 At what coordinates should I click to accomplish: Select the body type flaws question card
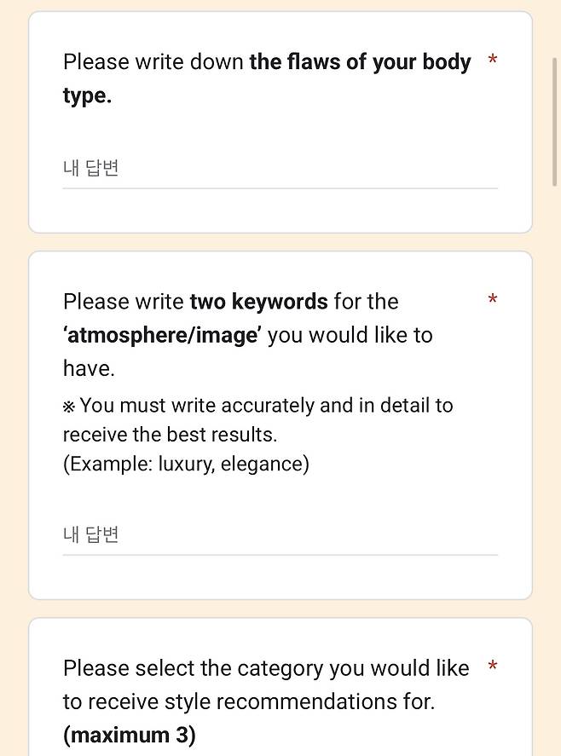(x=281, y=119)
